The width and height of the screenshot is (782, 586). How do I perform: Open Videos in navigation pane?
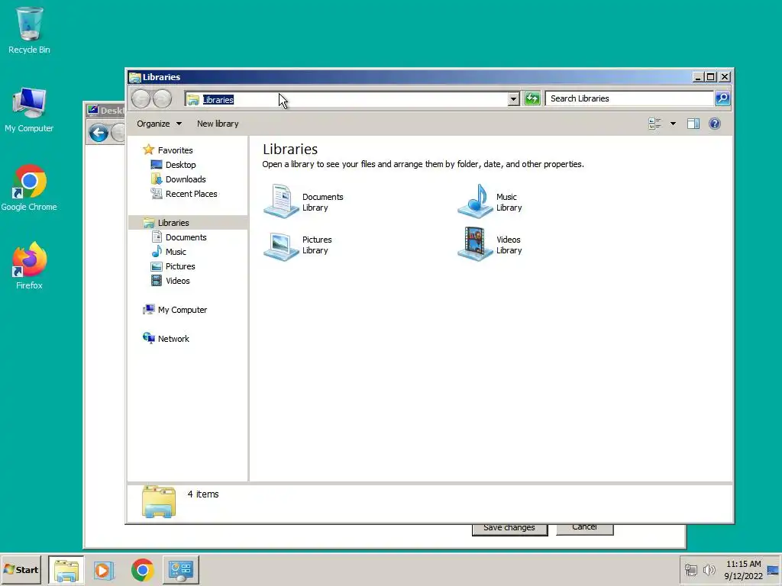click(177, 281)
